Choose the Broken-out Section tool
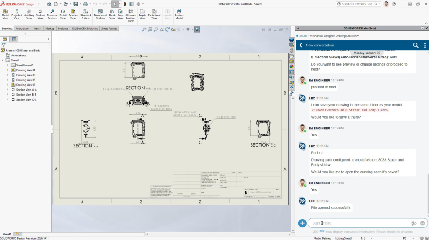The height and width of the screenshot is (240, 429). (101, 14)
